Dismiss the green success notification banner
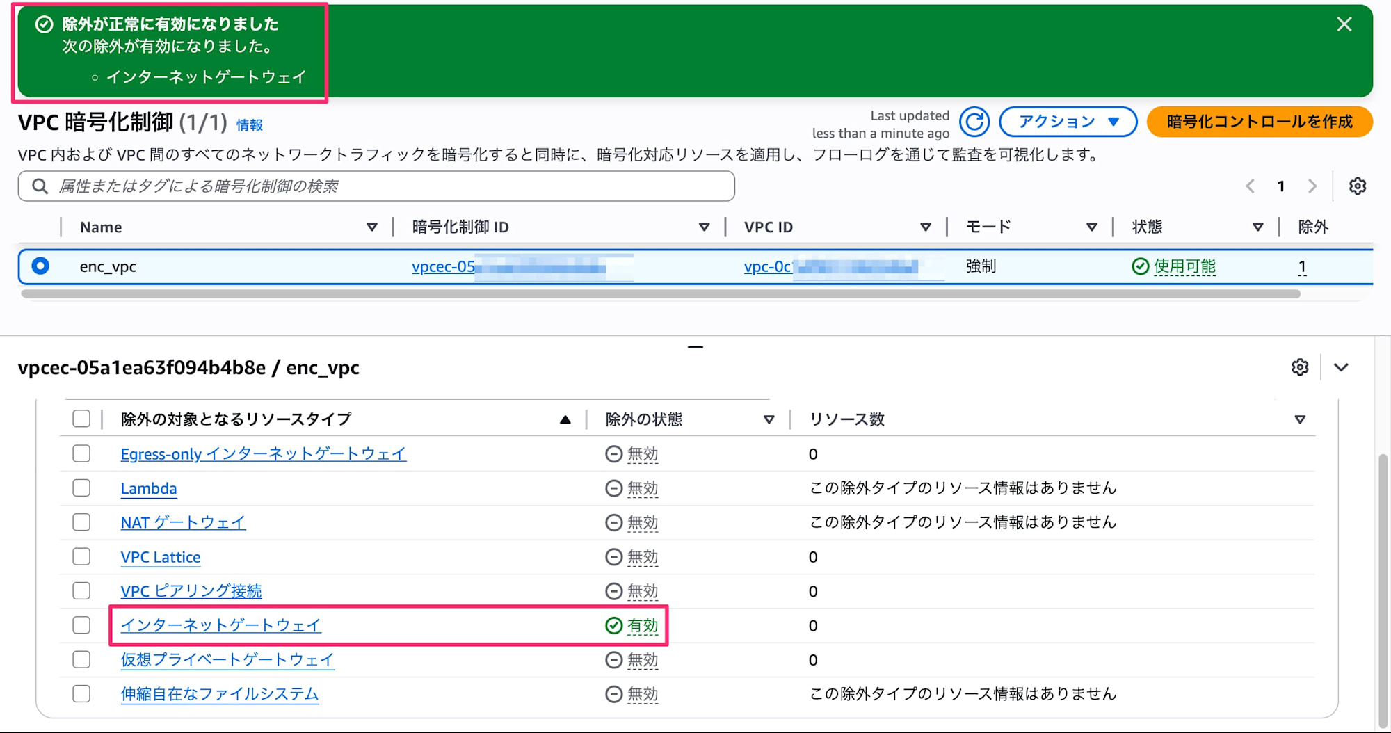The width and height of the screenshot is (1391, 733). point(1344,24)
